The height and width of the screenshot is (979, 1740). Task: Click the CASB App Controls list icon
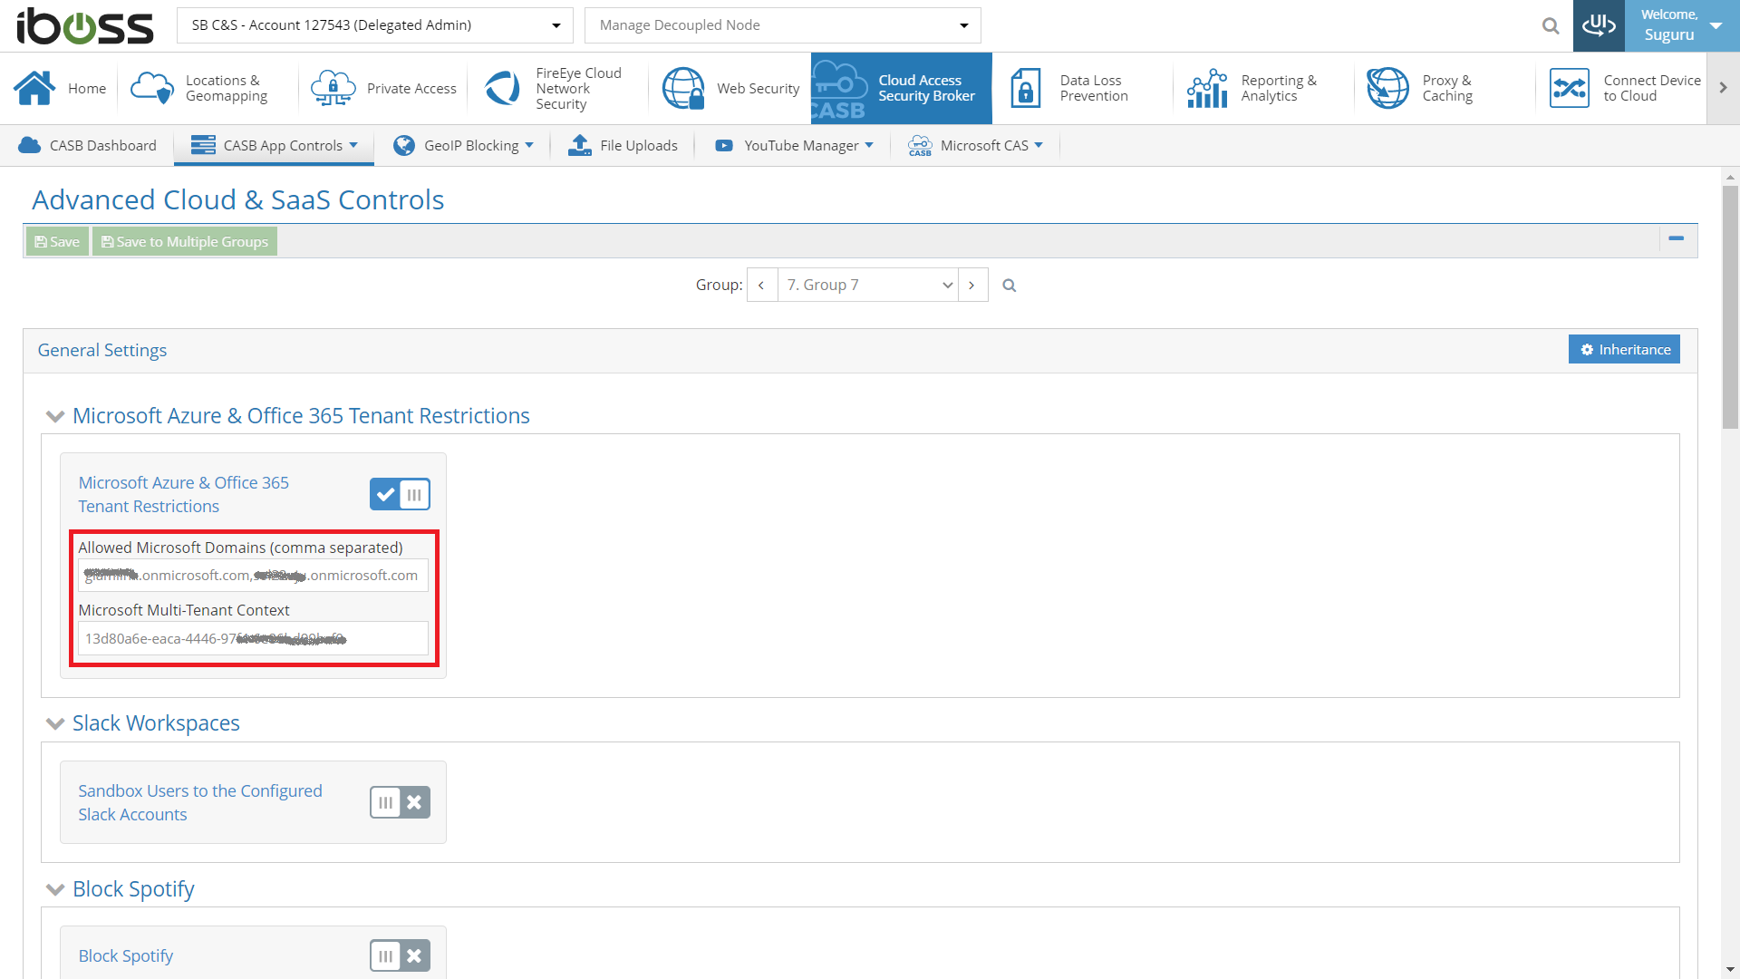click(x=203, y=145)
